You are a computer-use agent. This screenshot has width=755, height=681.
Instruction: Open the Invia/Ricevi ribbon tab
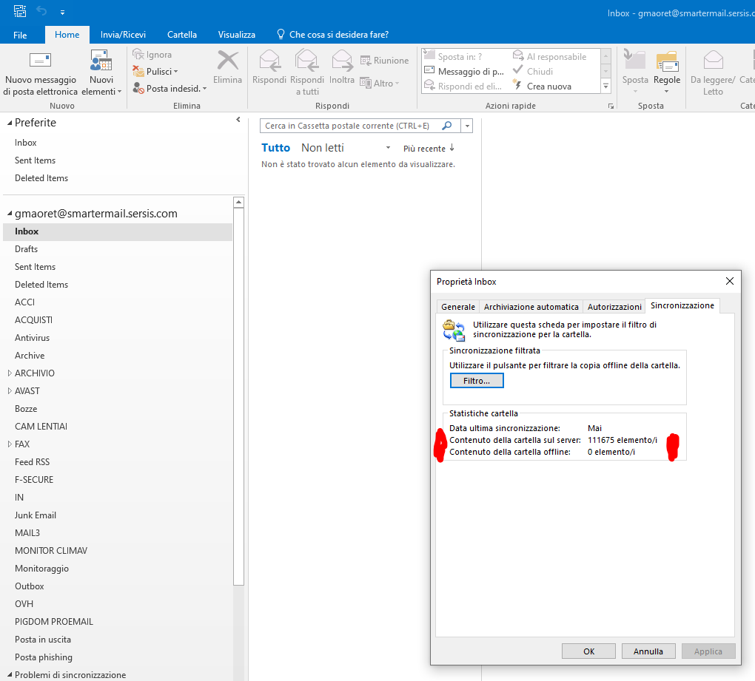[123, 35]
